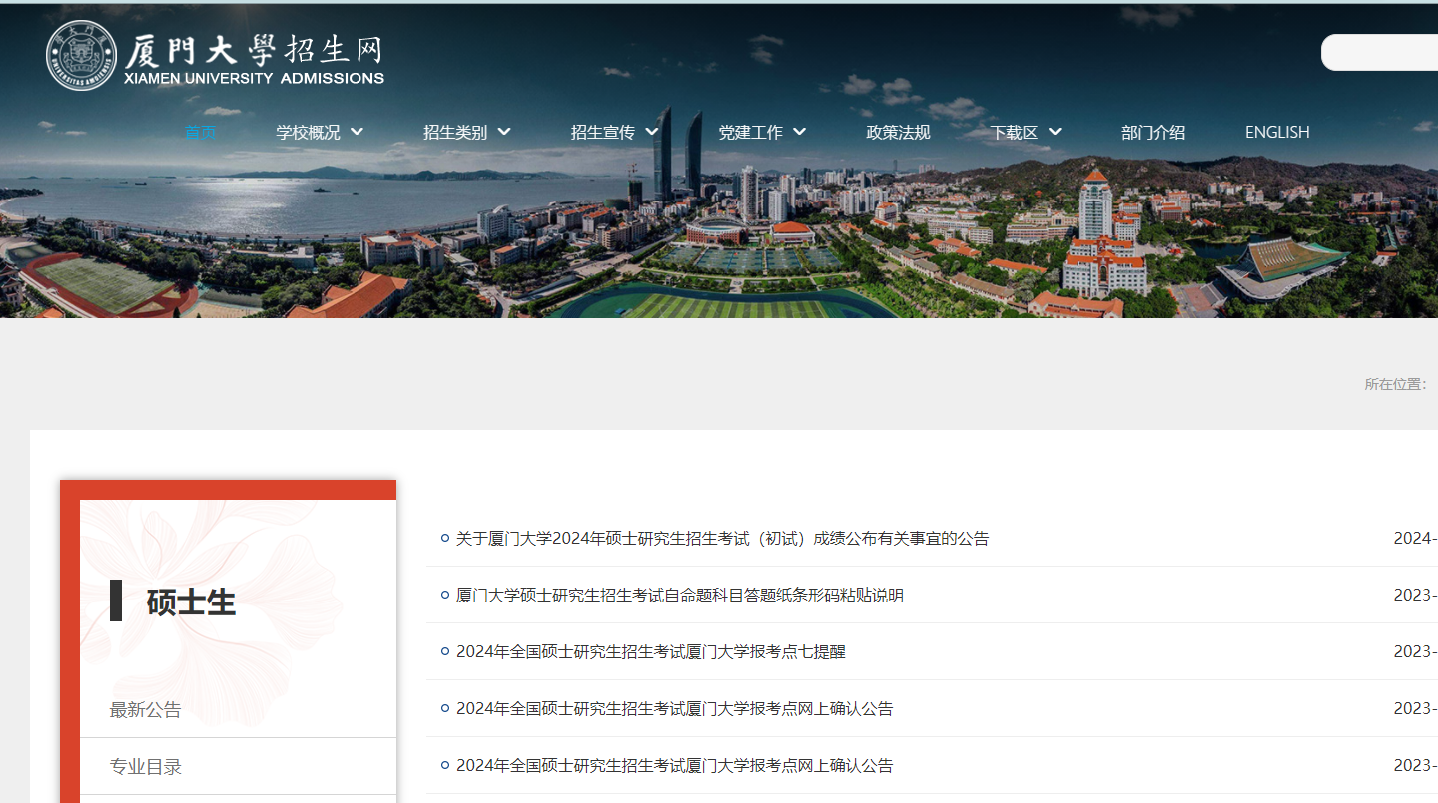Open the 部门介绍 page from navigation

point(1152,131)
